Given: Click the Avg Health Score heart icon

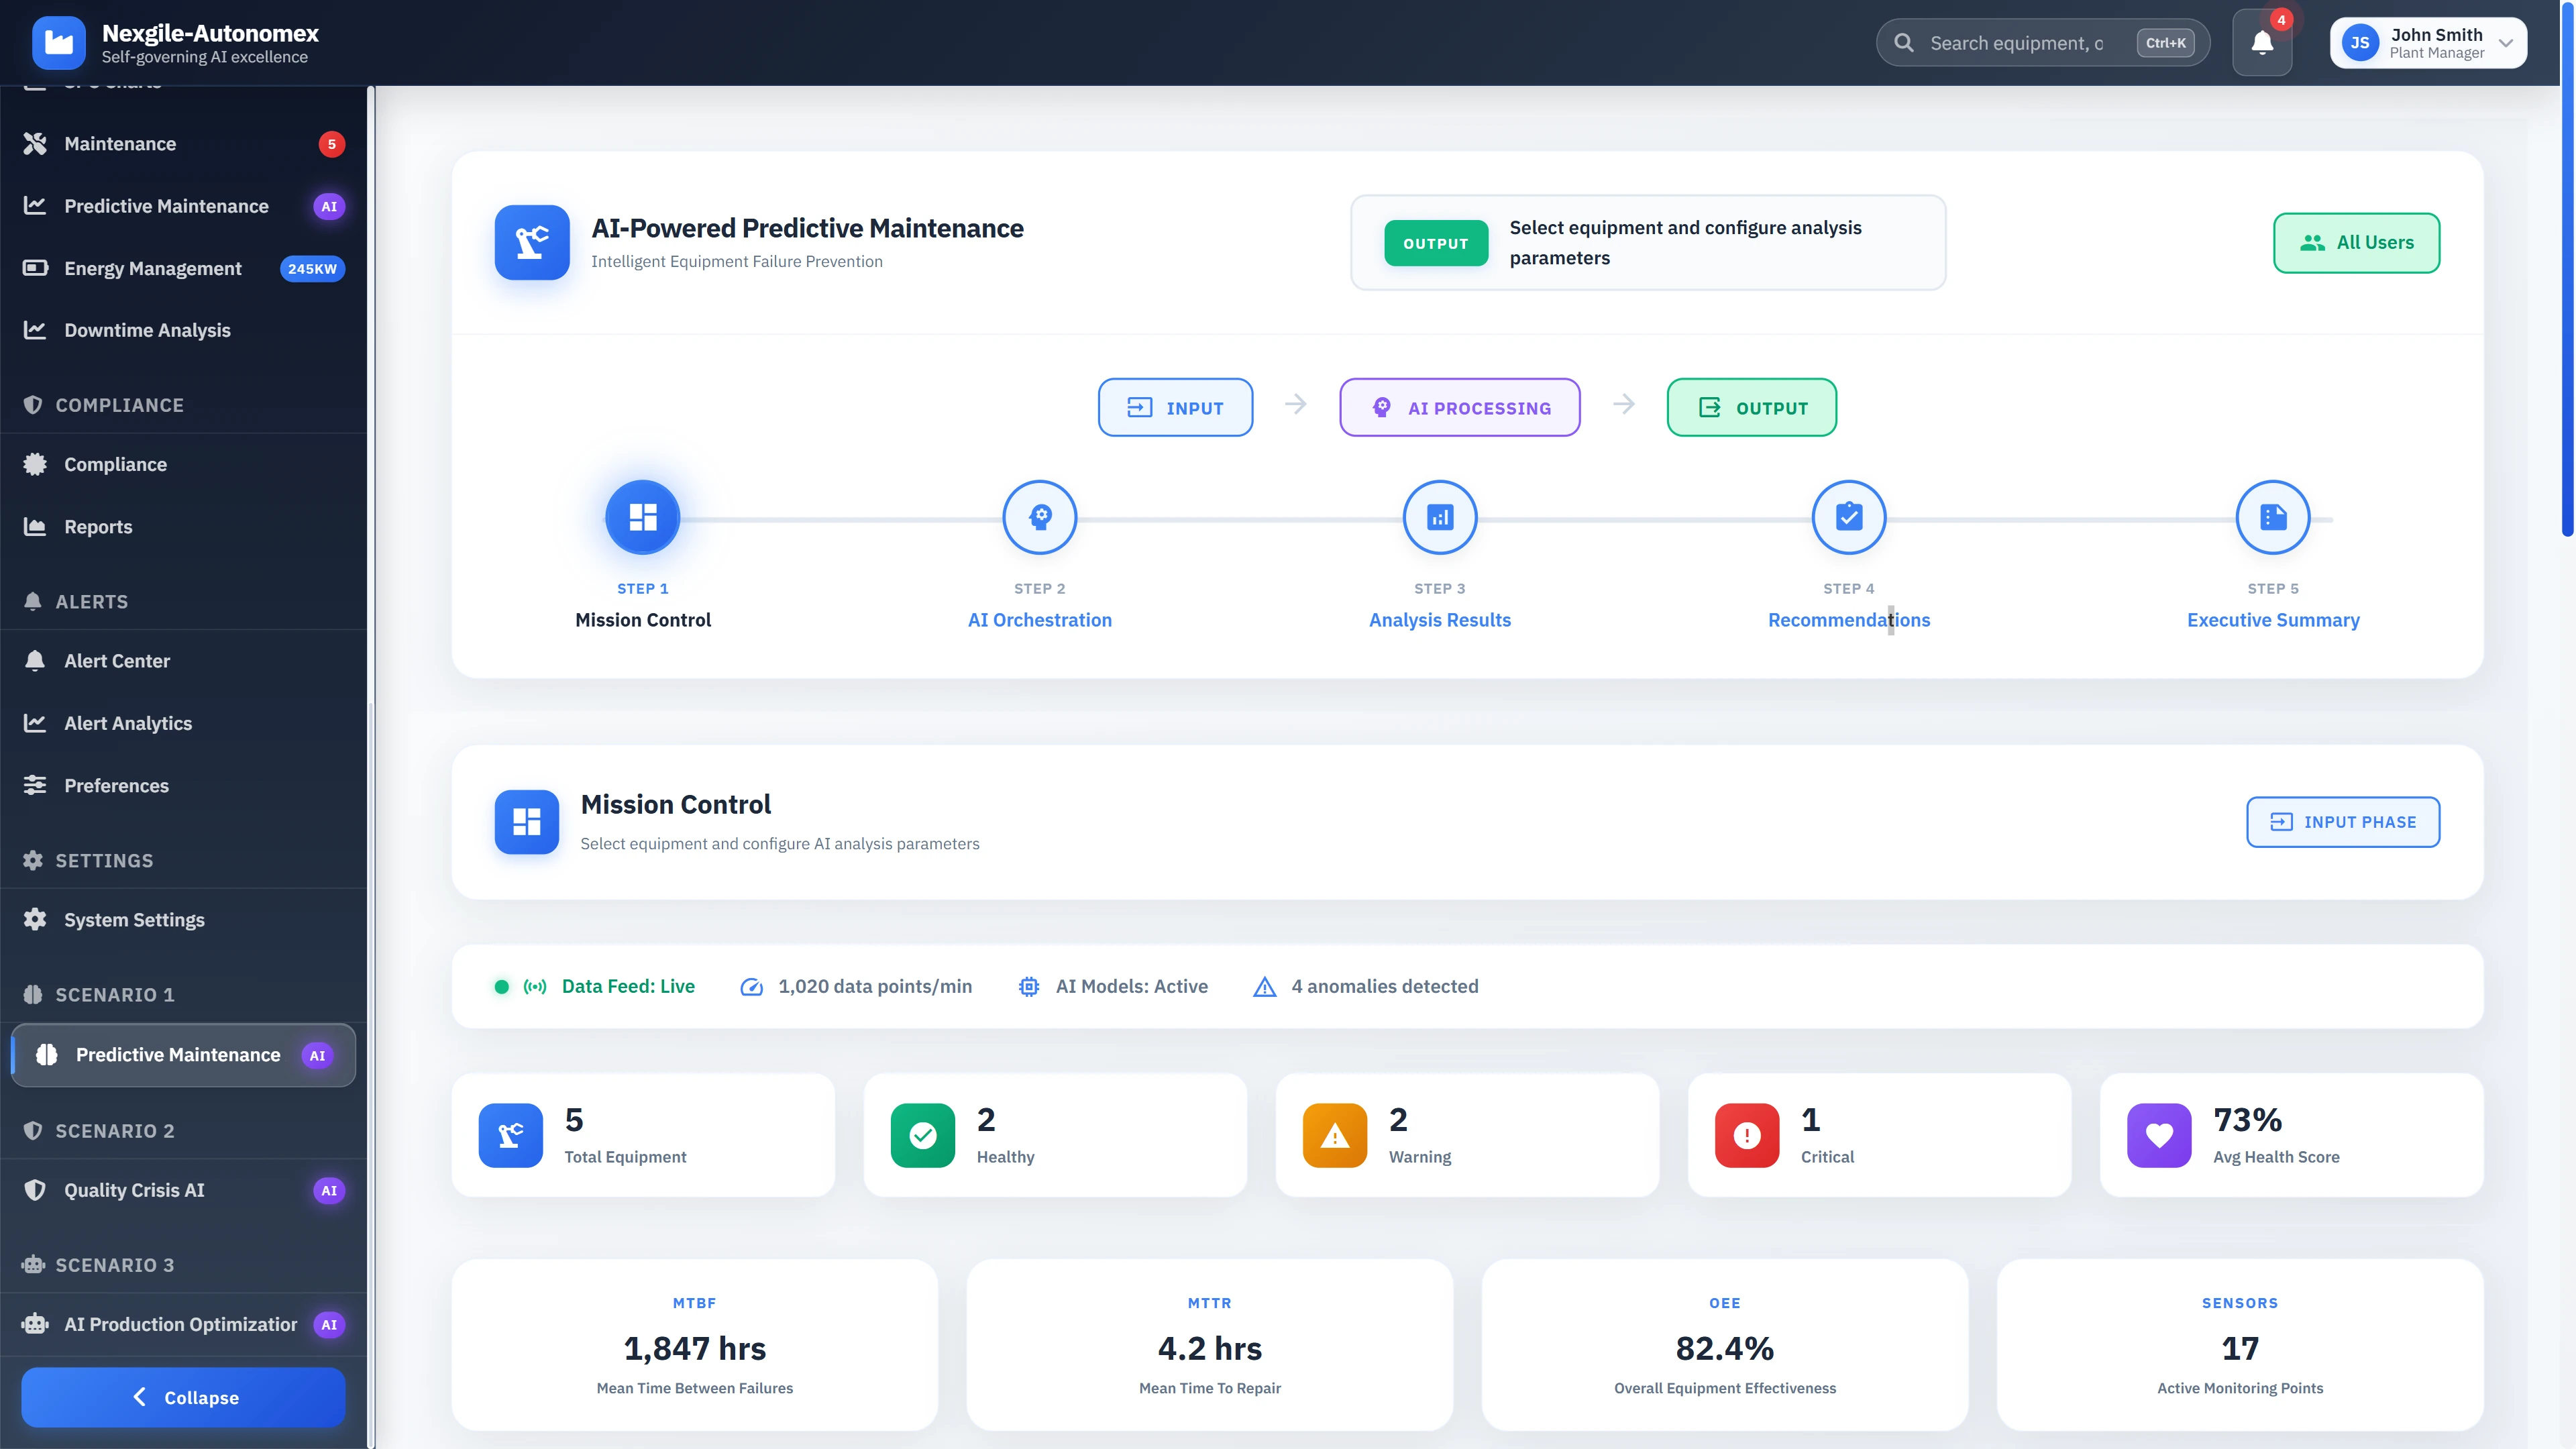Looking at the screenshot, I should click(2158, 1135).
